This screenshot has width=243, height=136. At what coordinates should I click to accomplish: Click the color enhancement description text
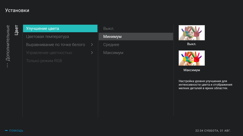pyautogui.click(x=205, y=85)
